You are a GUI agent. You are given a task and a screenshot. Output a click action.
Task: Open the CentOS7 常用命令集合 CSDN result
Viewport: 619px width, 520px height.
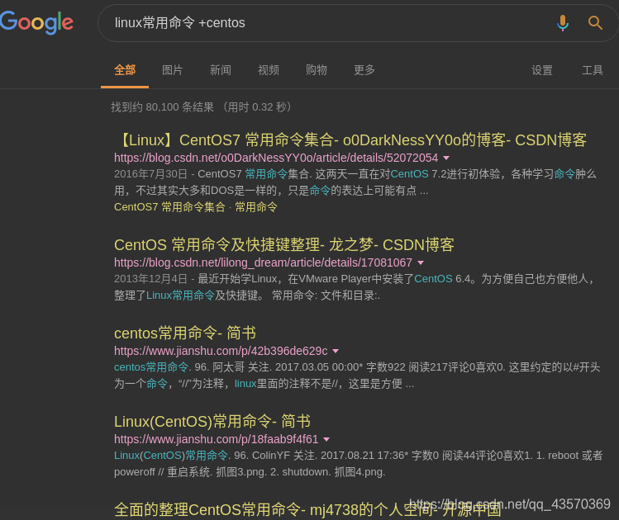[x=351, y=140]
